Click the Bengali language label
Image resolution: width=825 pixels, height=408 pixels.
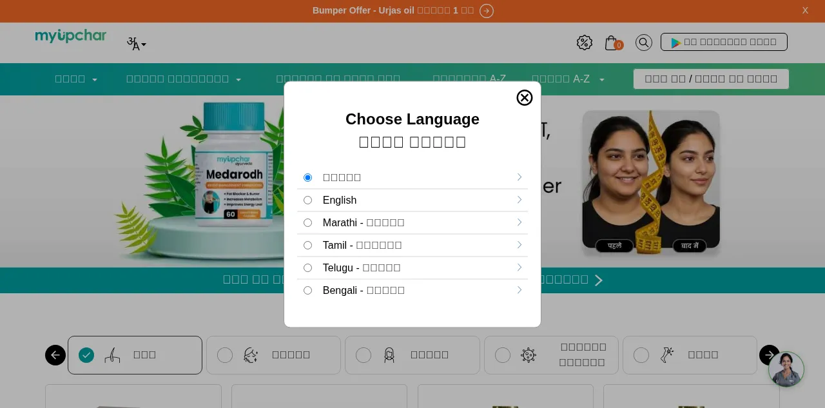point(364,291)
